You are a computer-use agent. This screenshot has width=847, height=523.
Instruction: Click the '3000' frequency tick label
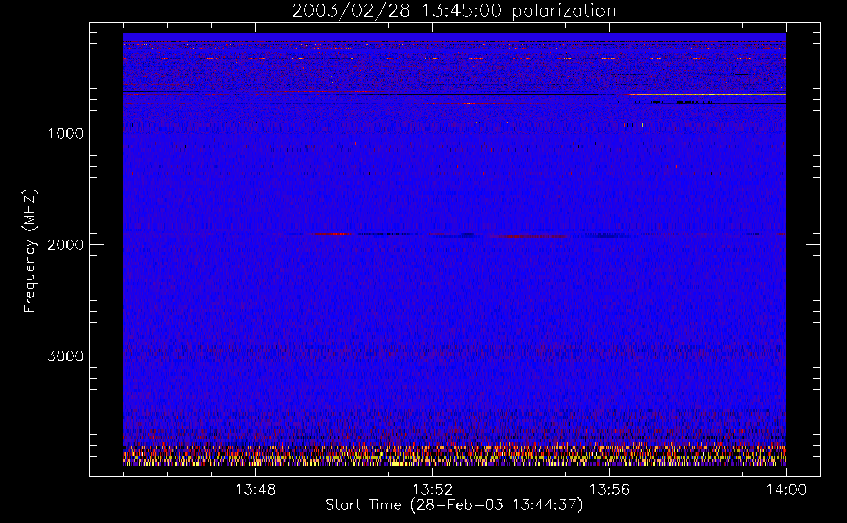tap(65, 356)
